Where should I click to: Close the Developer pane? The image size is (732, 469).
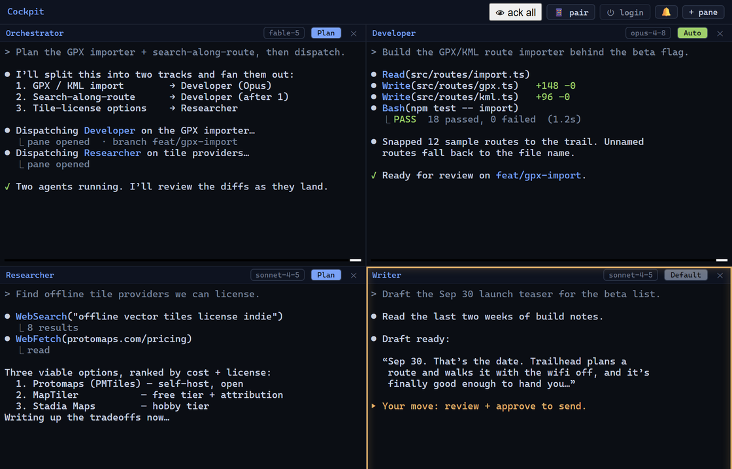tap(720, 33)
